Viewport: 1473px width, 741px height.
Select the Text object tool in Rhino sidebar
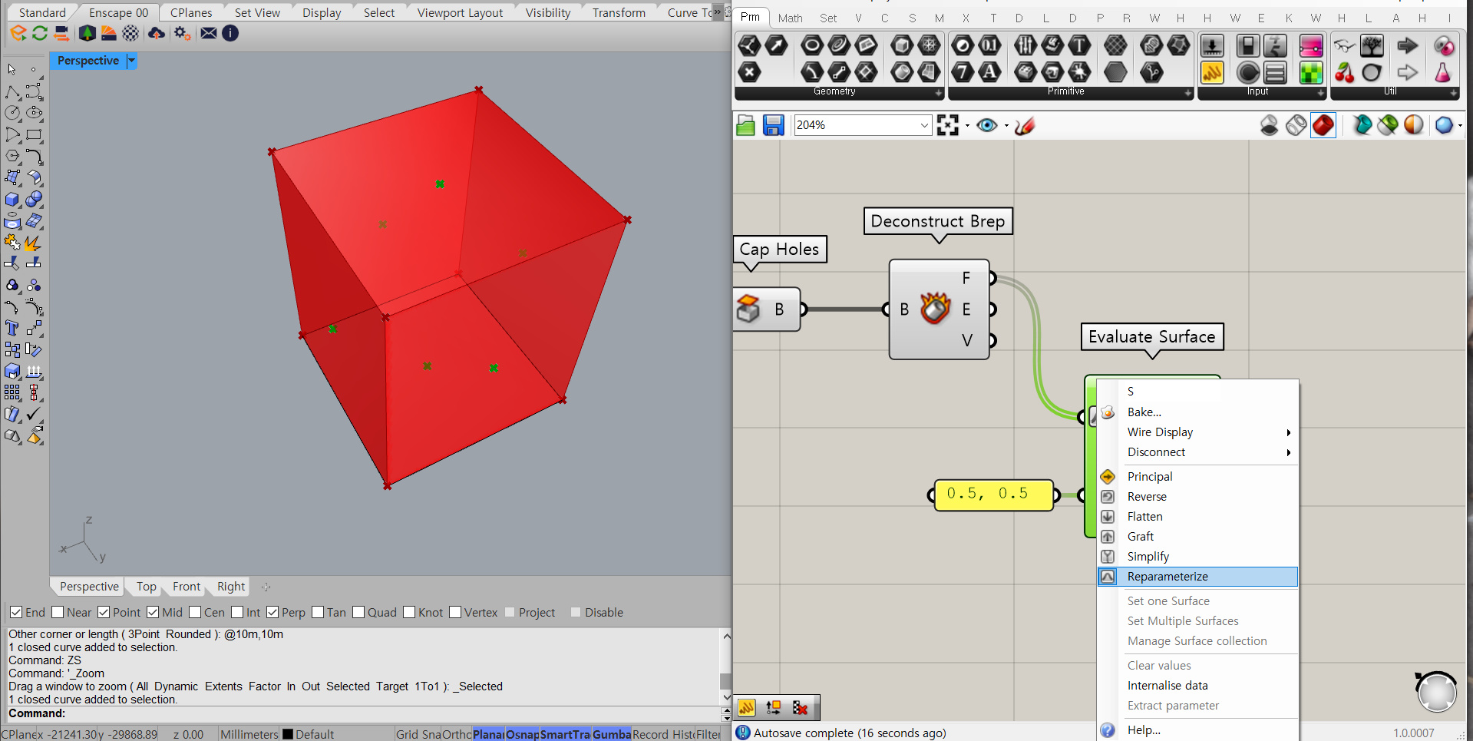point(12,329)
